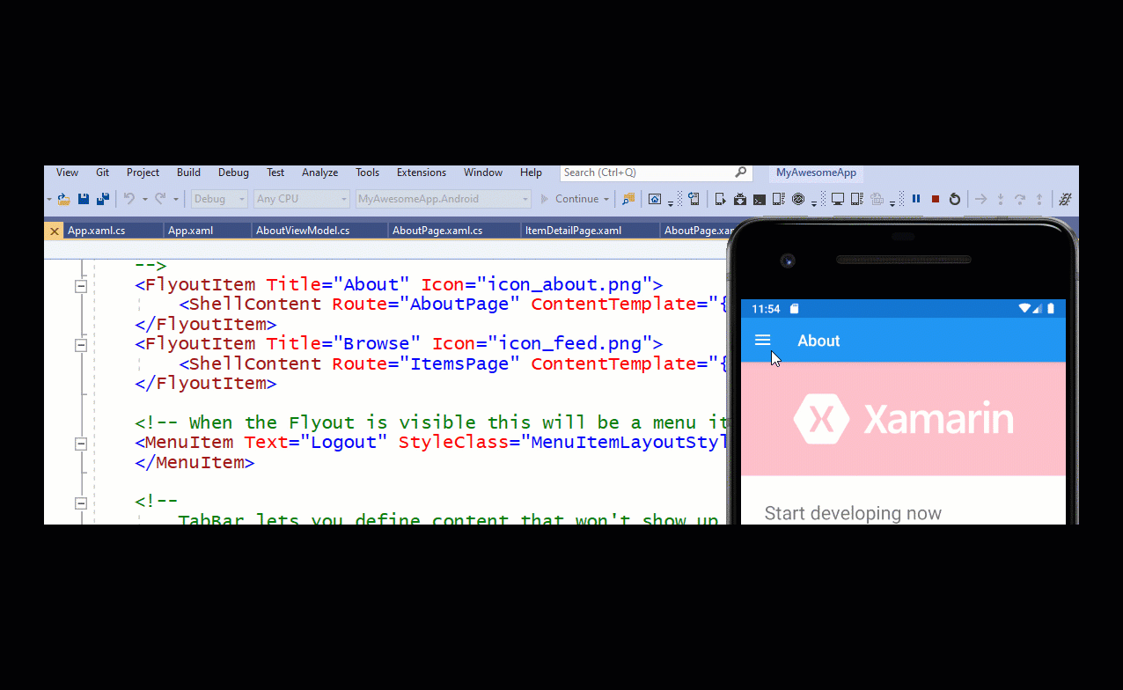Image resolution: width=1123 pixels, height=690 pixels.
Task: Open the Git menu
Action: click(103, 172)
